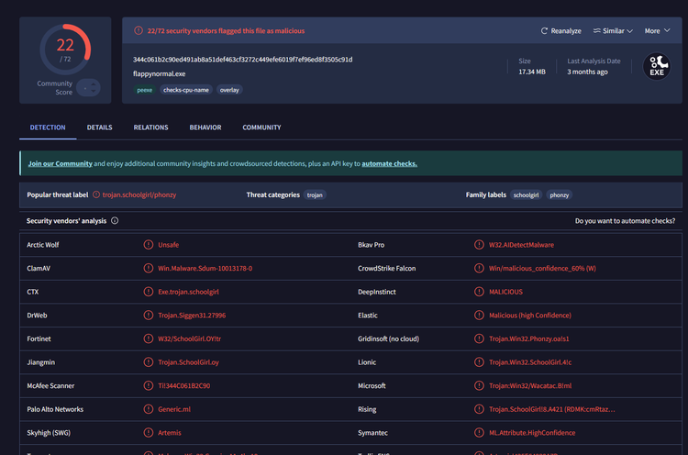This screenshot has width=688, height=455.
Task: Click the alert icon in Lionic row
Action: [479, 362]
